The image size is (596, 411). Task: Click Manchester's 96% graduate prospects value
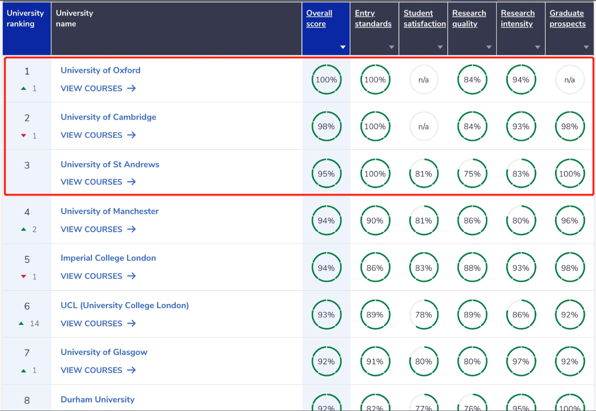(569, 221)
